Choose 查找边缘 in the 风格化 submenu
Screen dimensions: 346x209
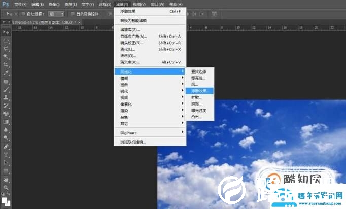200,72
